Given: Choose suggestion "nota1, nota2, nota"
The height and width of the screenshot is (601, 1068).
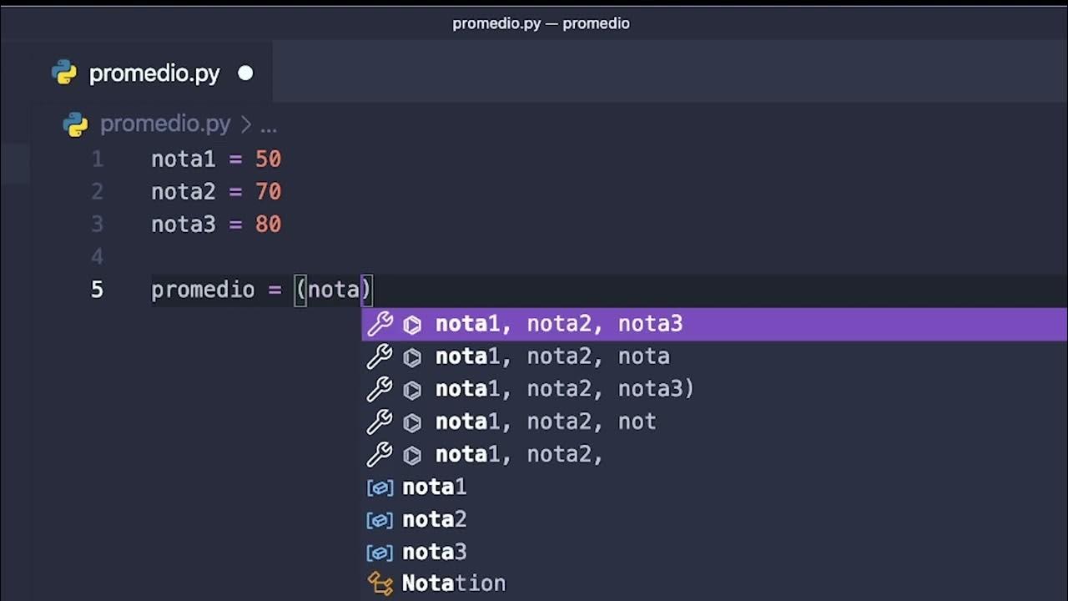Looking at the screenshot, I should point(714,356).
